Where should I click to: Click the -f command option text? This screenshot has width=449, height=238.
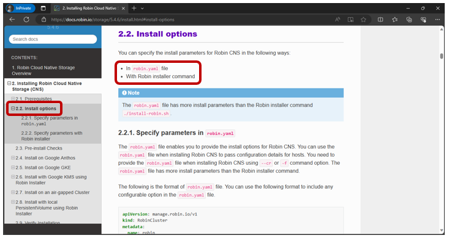(284, 163)
